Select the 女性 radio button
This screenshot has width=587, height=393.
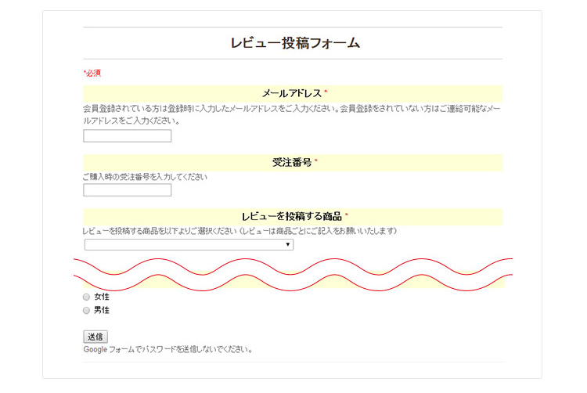click(86, 297)
